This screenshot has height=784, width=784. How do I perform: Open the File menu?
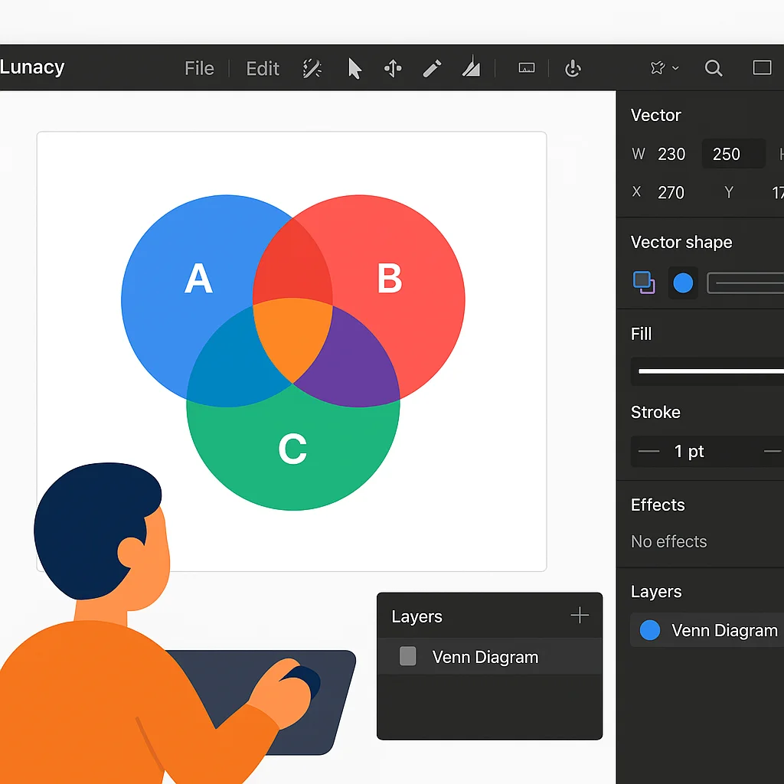click(198, 68)
